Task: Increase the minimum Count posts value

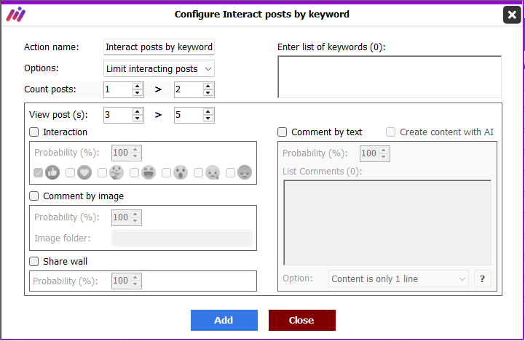Action: point(138,87)
